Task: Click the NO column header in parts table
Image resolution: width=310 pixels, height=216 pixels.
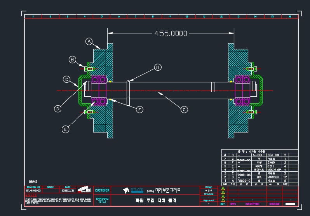Action: click(225, 185)
